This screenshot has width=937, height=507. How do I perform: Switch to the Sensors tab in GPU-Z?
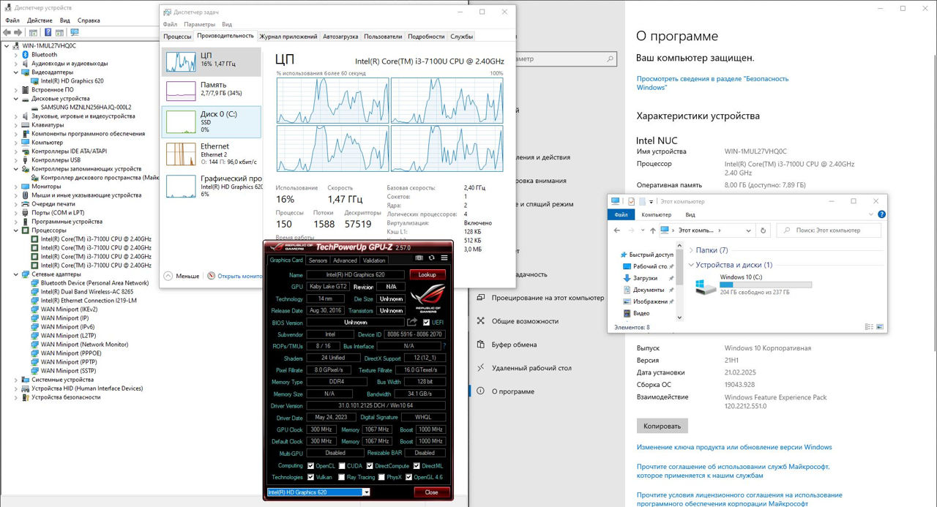click(x=318, y=260)
